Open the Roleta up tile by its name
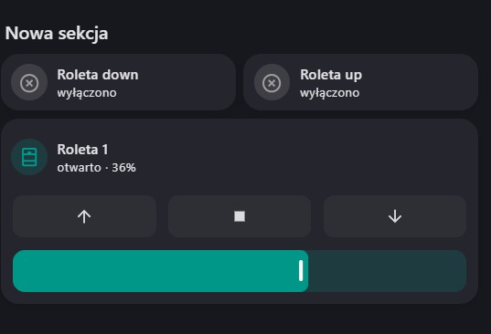The image size is (491, 334). [x=331, y=75]
